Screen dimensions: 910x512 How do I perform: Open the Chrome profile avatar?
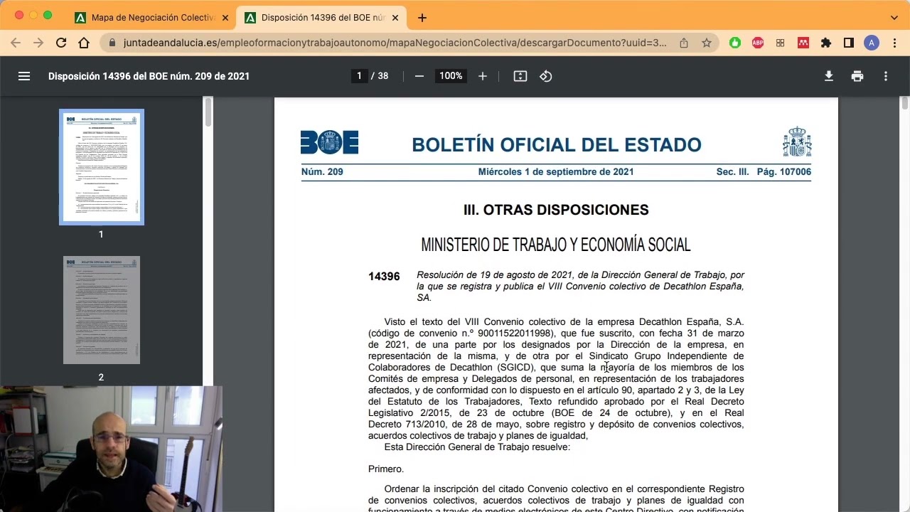(872, 43)
